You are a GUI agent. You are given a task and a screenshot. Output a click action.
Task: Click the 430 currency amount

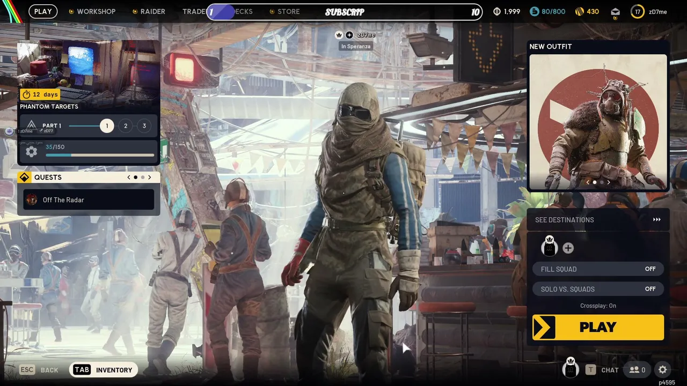point(593,11)
